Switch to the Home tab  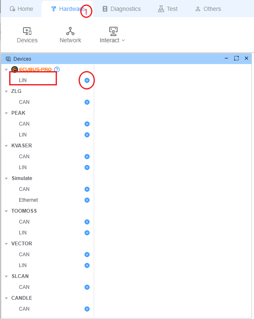pyautogui.click(x=21, y=9)
